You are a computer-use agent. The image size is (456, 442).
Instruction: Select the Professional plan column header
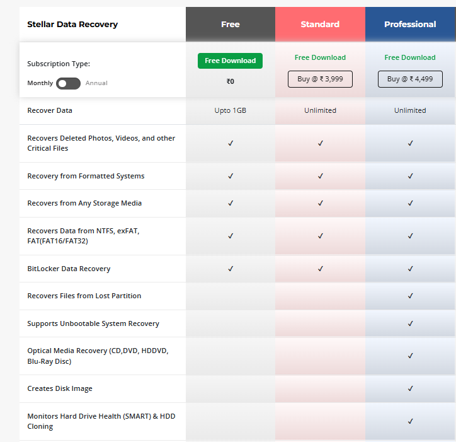(410, 25)
